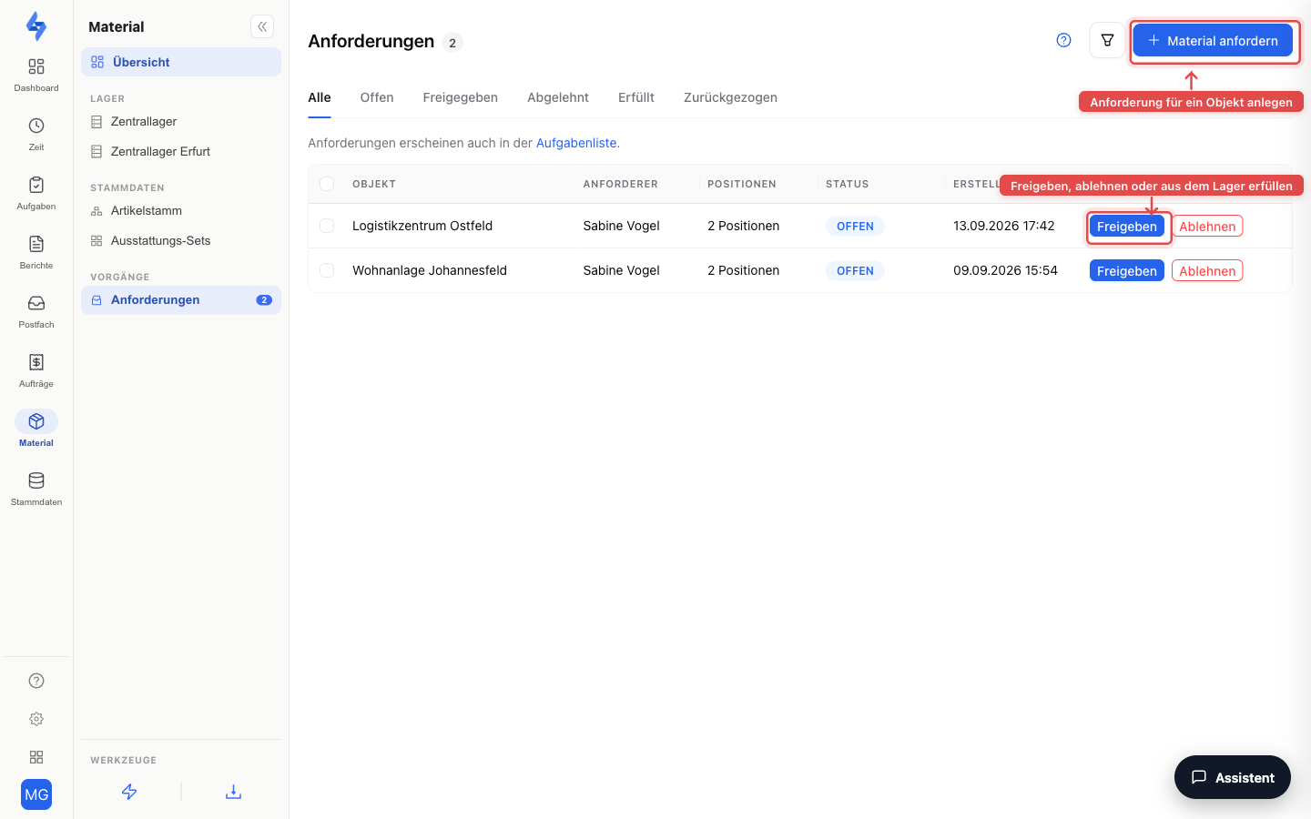Click the date 09.09.2026 15:54
Image resolution: width=1311 pixels, height=819 pixels.
(x=1005, y=270)
